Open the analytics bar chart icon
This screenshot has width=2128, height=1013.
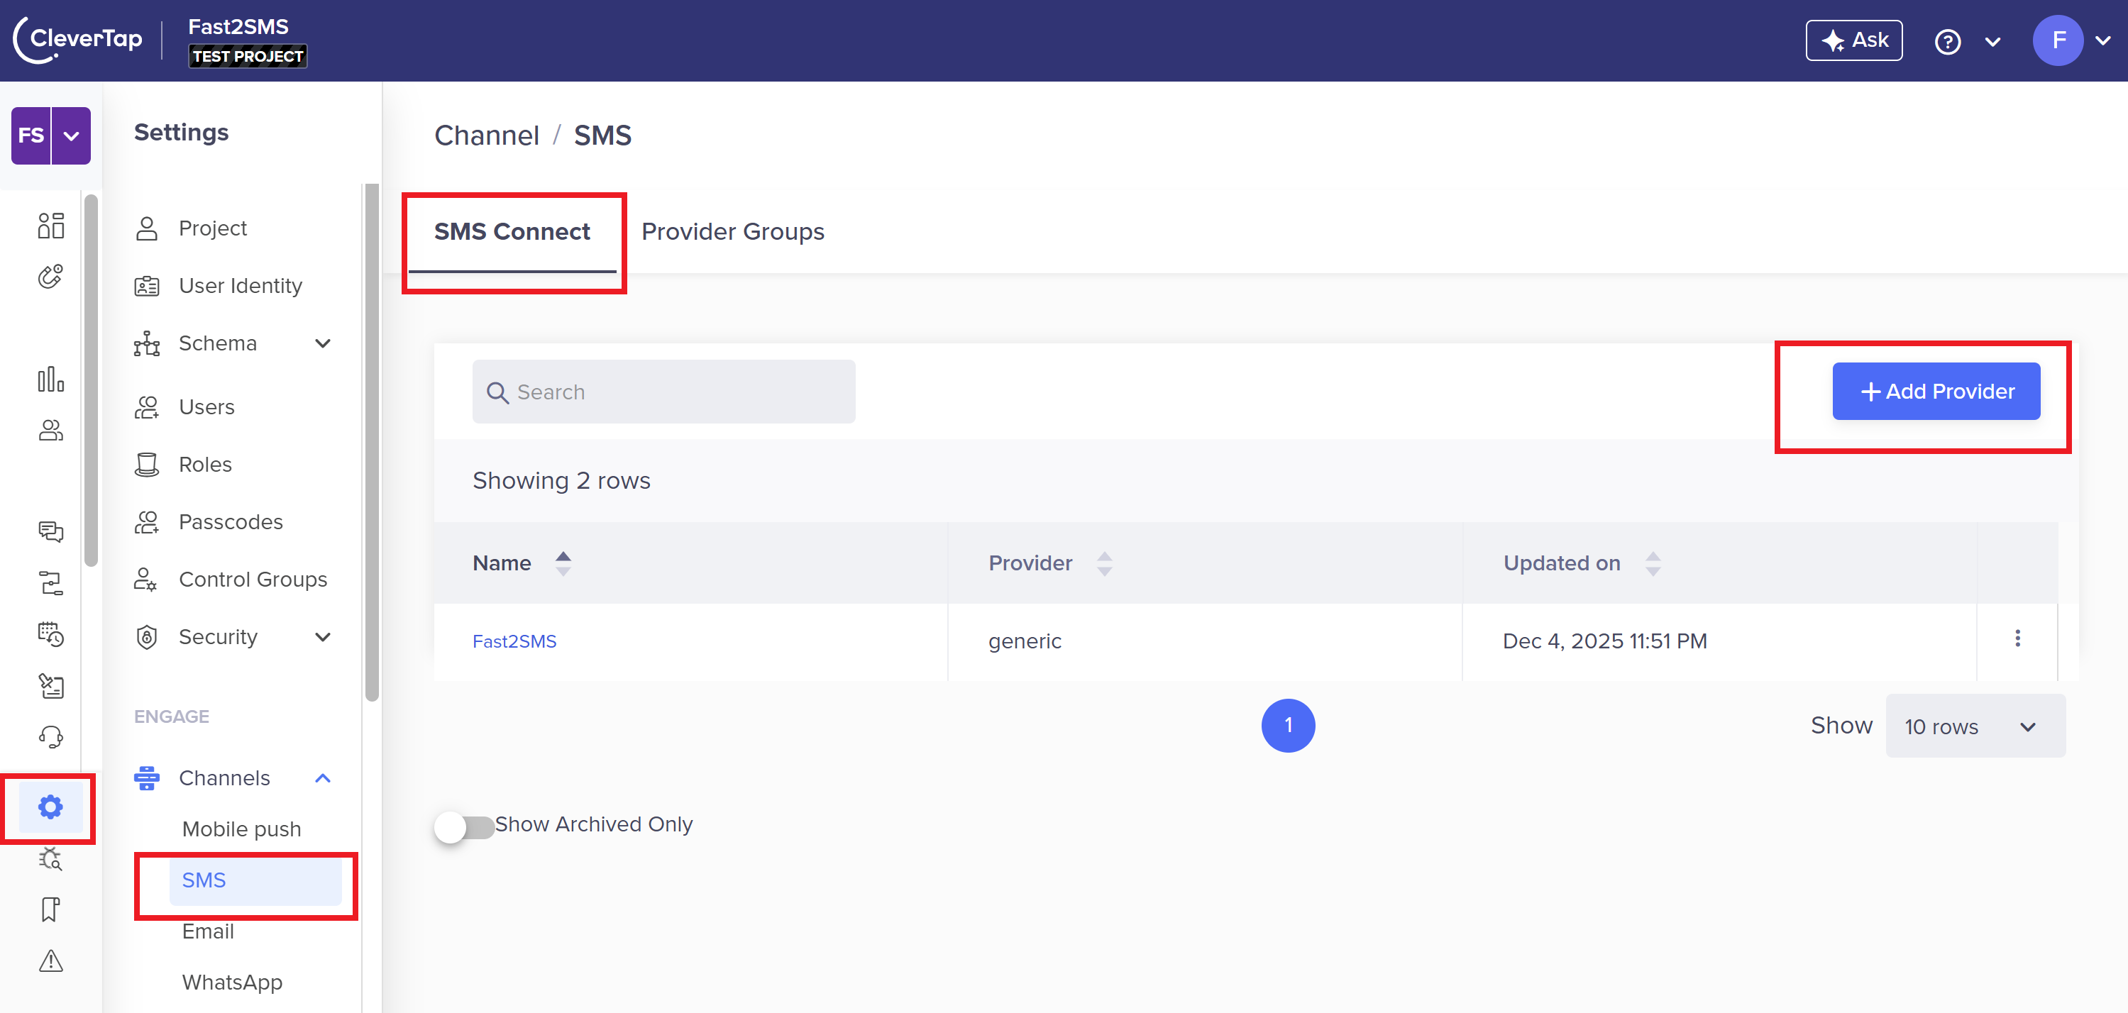pyautogui.click(x=50, y=379)
